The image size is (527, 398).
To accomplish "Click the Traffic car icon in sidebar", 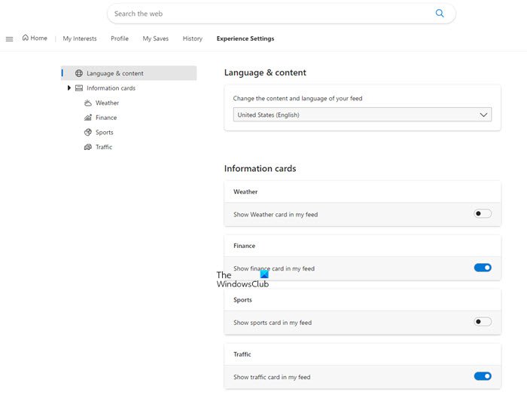I will pyautogui.click(x=88, y=147).
